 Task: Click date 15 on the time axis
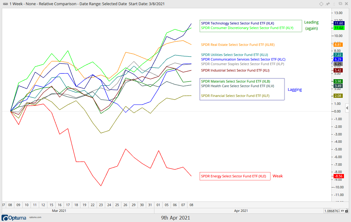(x=51, y=205)
